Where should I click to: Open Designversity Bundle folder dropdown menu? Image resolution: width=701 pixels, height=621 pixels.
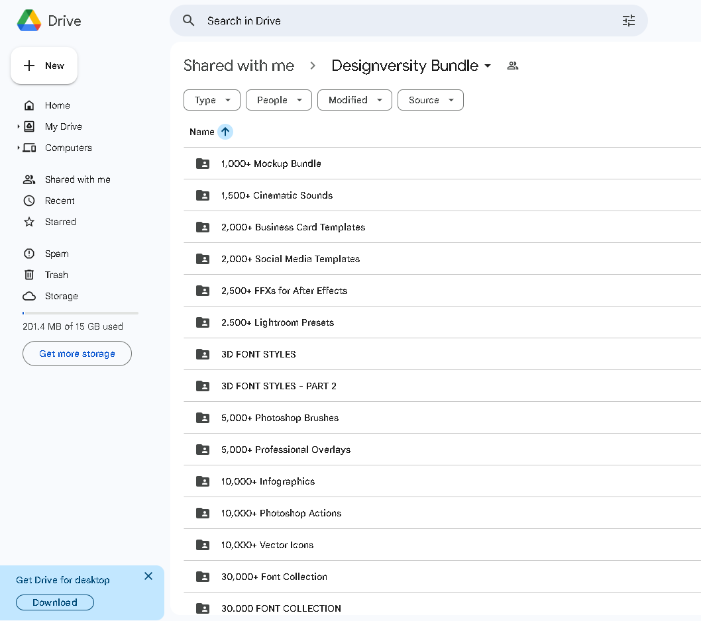click(488, 66)
